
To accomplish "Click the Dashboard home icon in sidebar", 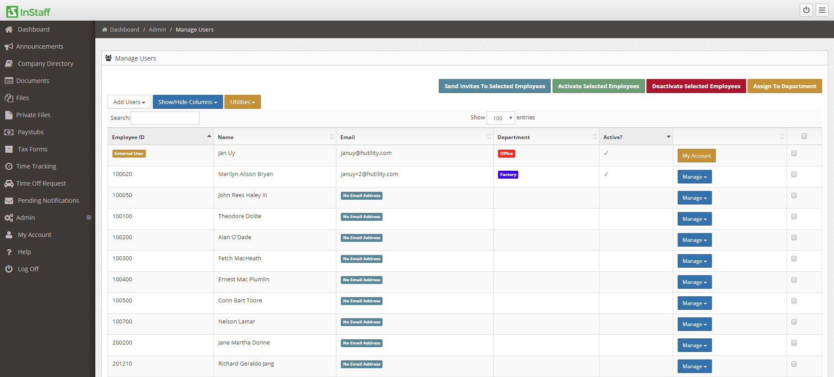I will 9,29.
